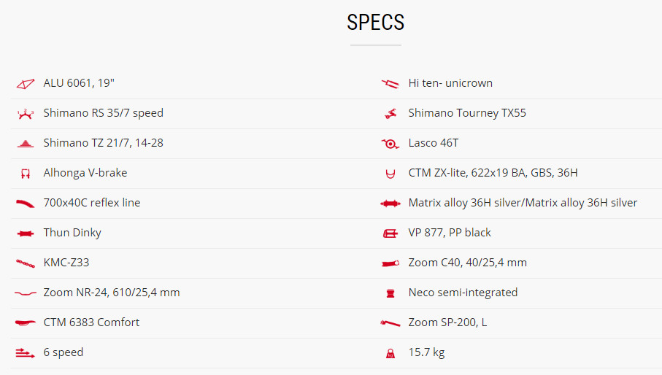Click the stem icon next to Zoom C40
This screenshot has width=662, height=375.
pyautogui.click(x=390, y=263)
